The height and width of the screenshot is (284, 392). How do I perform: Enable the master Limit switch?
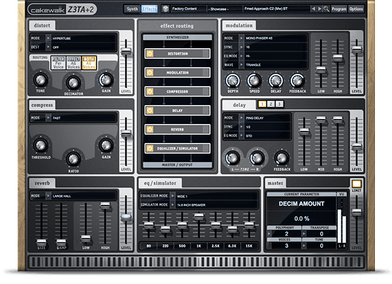357,184
